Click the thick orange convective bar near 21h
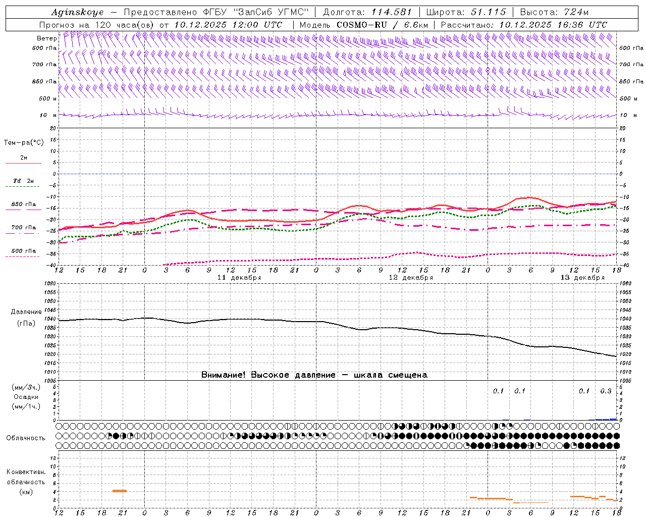Viewport: 646px width, 517px height. (x=120, y=491)
